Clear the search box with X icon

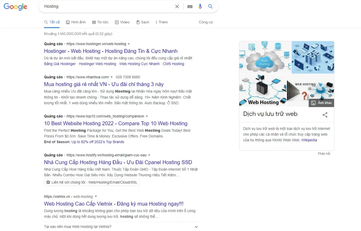point(177,6)
